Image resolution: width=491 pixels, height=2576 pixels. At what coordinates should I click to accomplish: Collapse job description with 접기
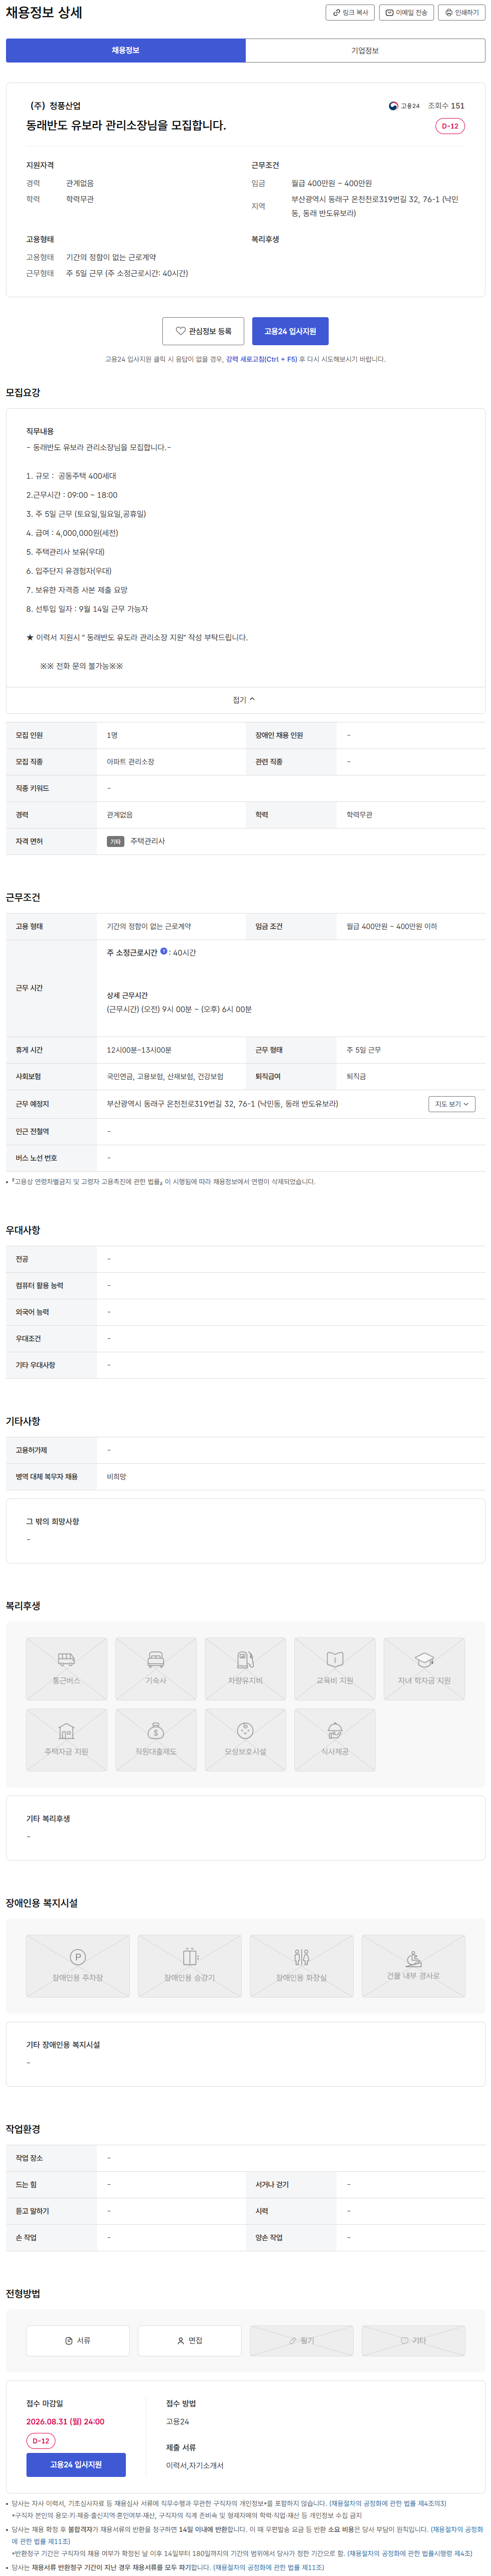245,700
